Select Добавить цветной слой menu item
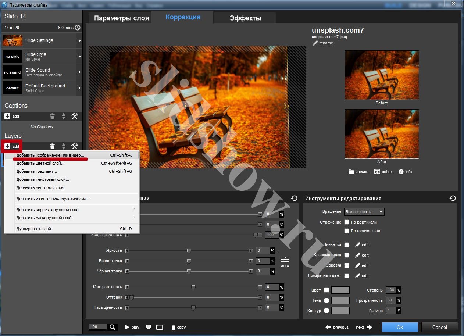Viewport: 464px width, 336px height. coord(72,163)
